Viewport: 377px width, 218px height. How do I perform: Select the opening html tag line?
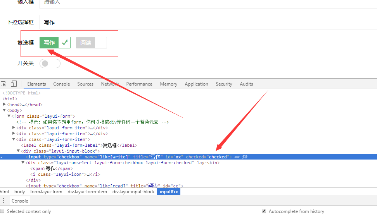tap(10, 99)
